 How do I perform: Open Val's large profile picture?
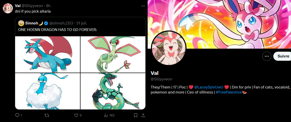pyautogui.click(x=169, y=48)
